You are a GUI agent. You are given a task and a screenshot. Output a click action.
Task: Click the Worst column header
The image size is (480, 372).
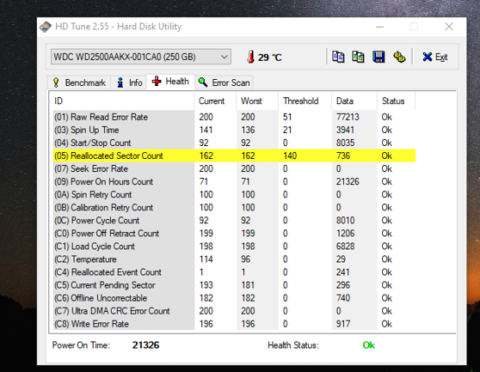click(257, 101)
